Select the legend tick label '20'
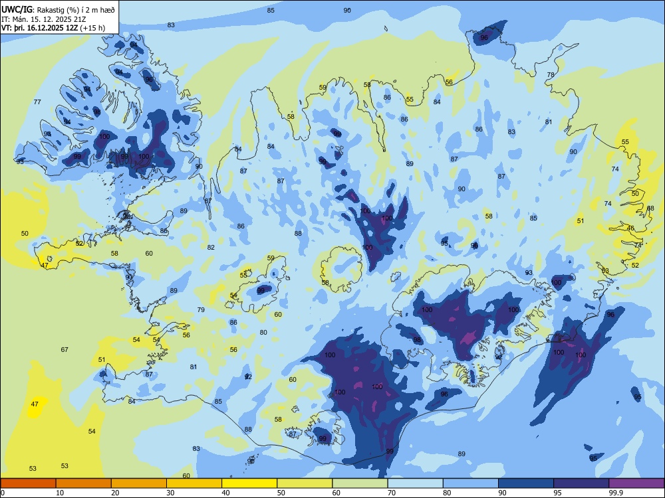Viewport: 665px width, 498px height. [115, 493]
